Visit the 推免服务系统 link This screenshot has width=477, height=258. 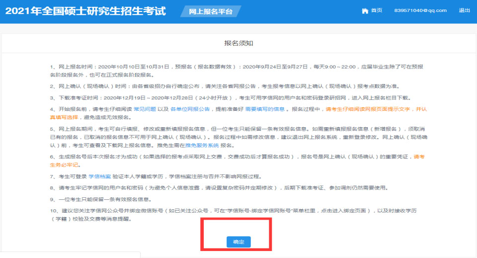(202, 145)
